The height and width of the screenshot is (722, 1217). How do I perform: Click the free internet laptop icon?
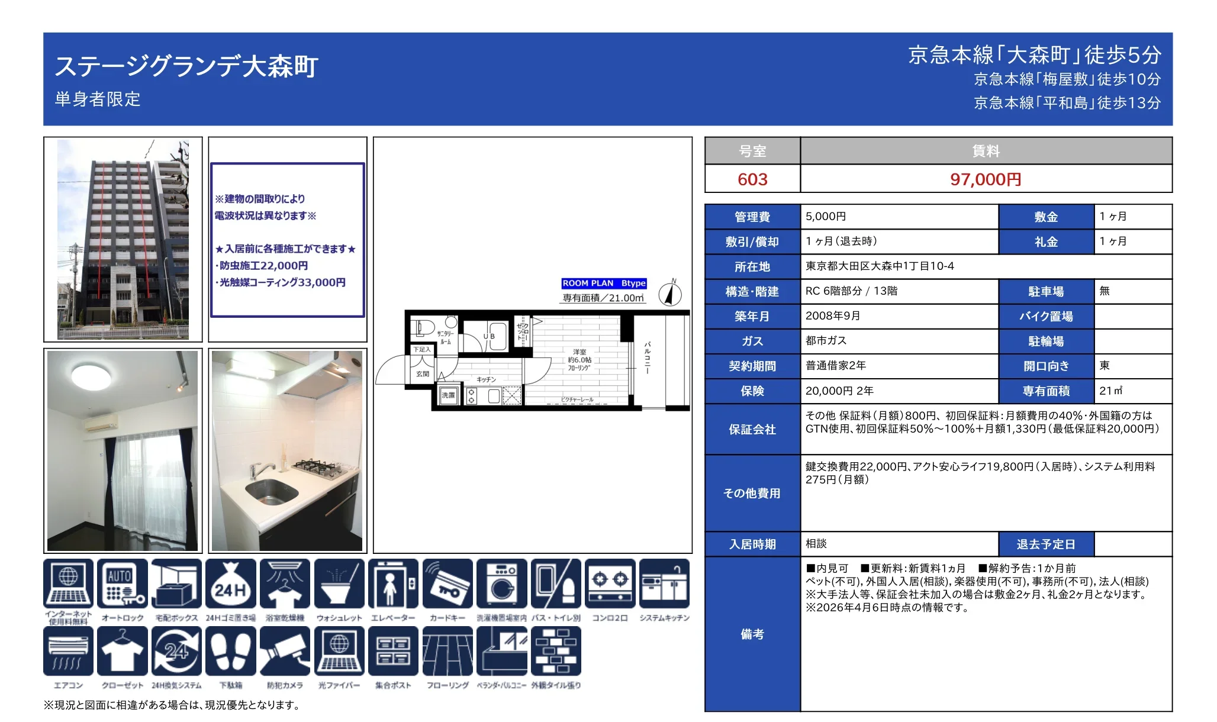coord(68,584)
